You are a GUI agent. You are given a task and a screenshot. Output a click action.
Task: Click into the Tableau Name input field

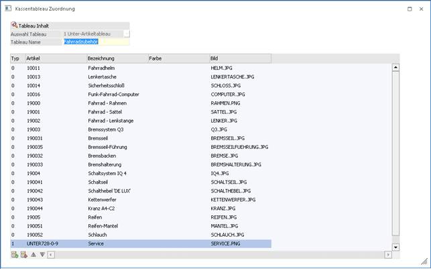95,42
